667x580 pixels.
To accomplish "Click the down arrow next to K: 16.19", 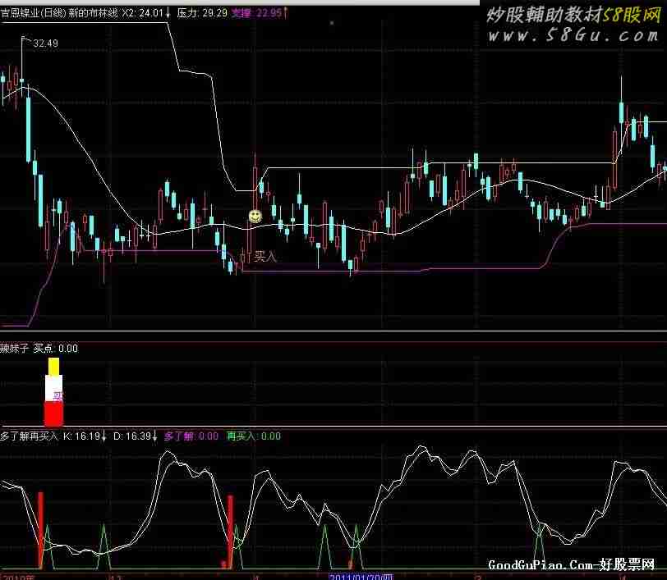I will click(x=103, y=436).
